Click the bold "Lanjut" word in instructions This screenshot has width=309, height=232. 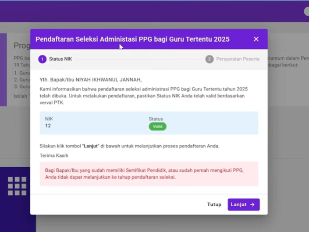pos(90,146)
